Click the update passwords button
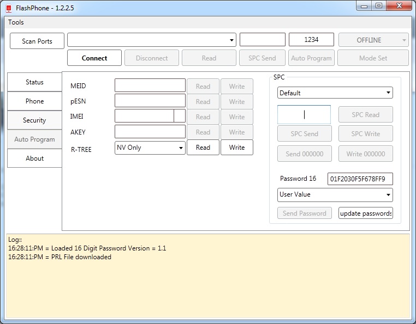Image resolution: width=416 pixels, height=324 pixels. click(x=365, y=213)
